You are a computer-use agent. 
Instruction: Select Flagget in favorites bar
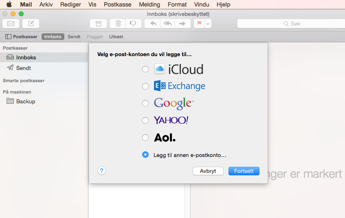coord(95,37)
